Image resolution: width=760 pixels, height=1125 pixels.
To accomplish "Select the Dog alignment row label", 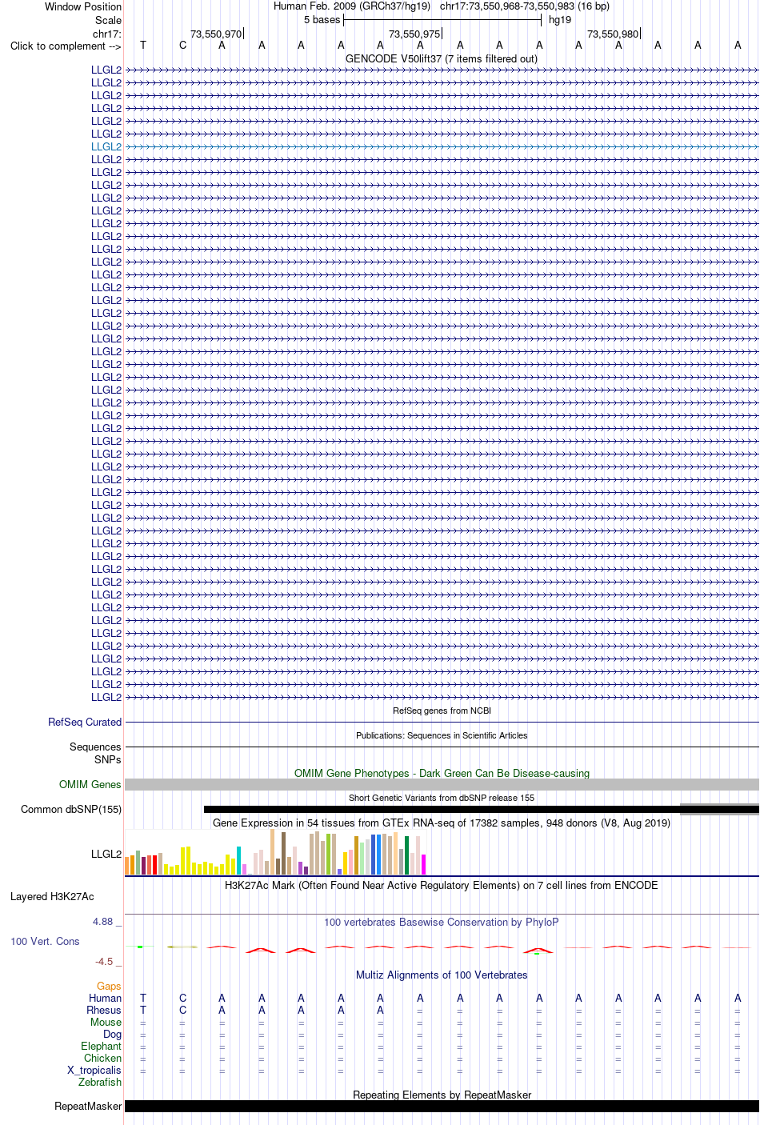I will (113, 1034).
